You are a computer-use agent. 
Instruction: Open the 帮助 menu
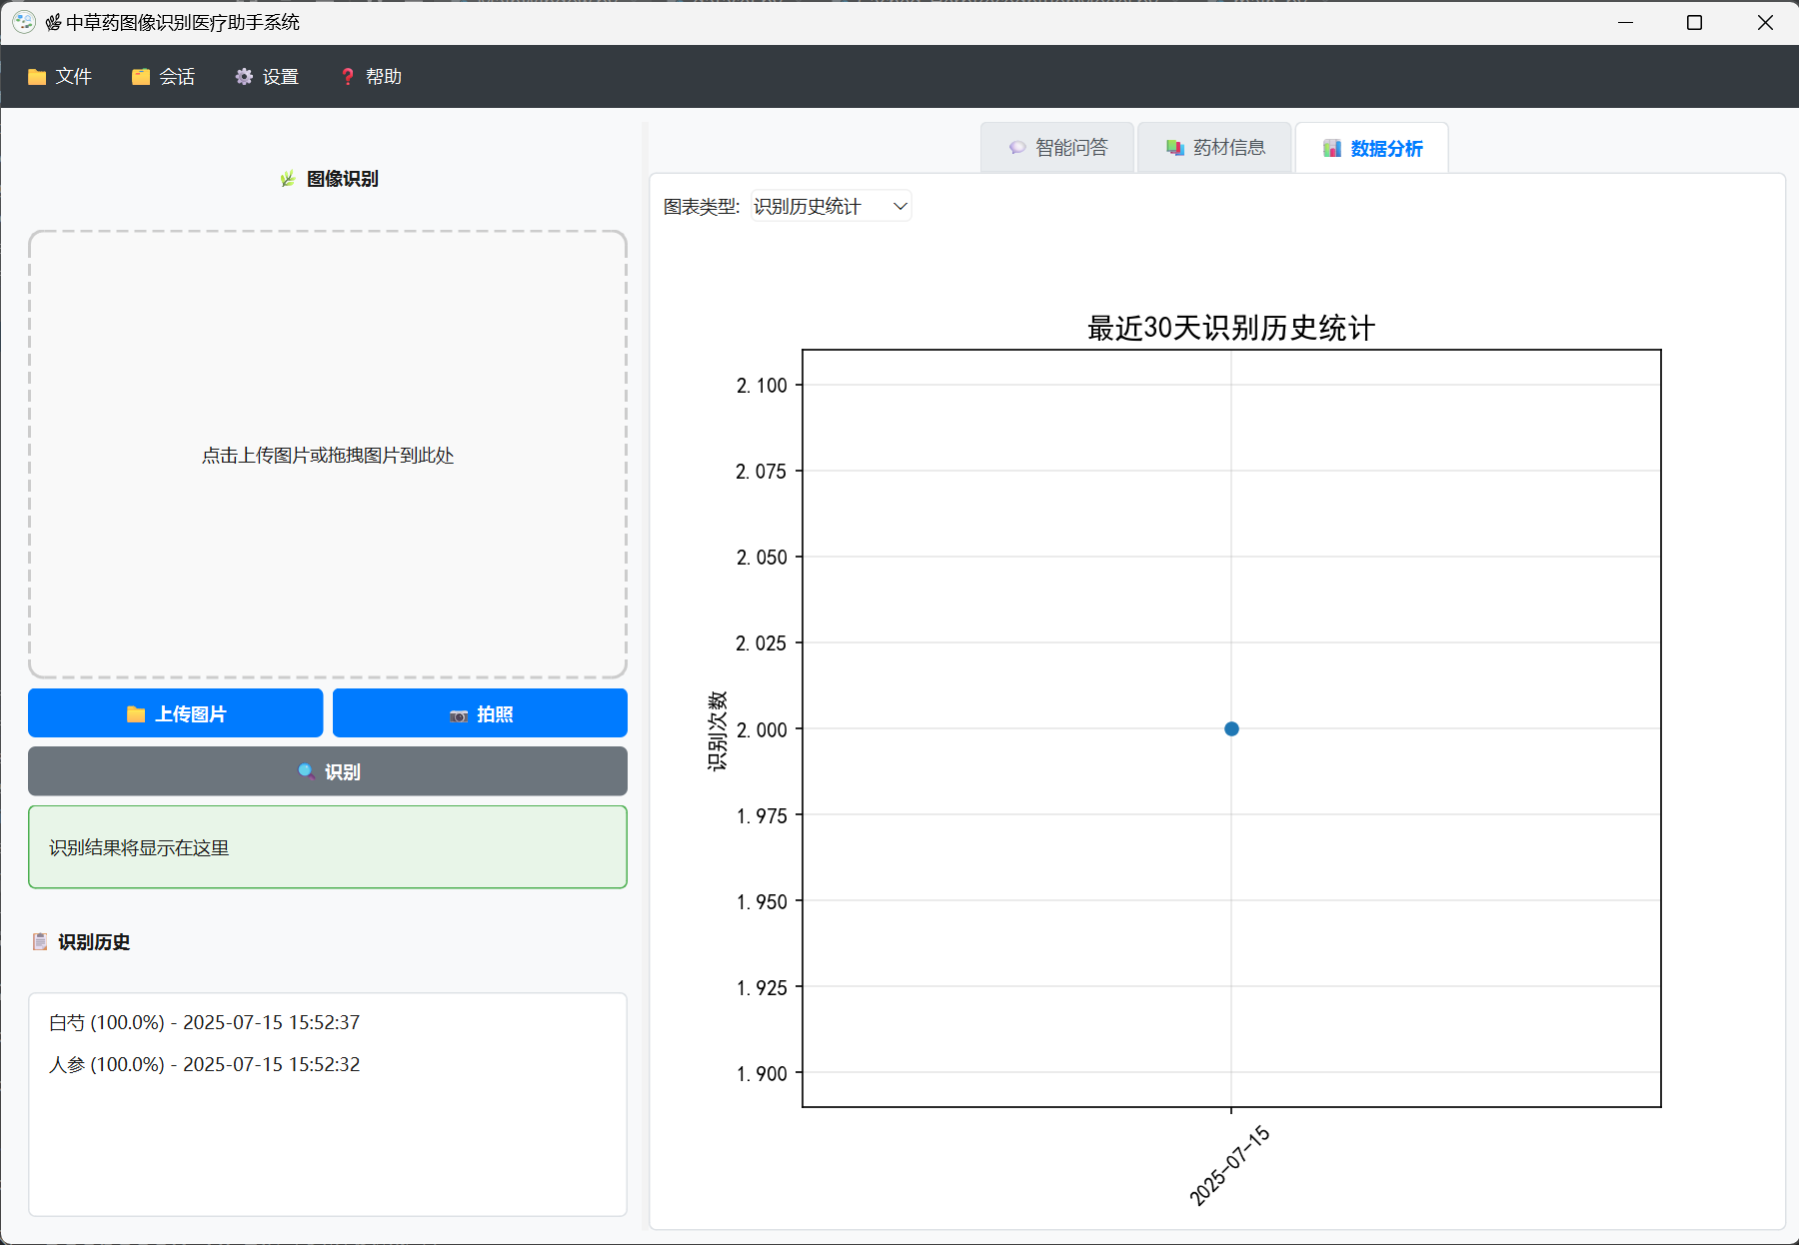coord(371,77)
